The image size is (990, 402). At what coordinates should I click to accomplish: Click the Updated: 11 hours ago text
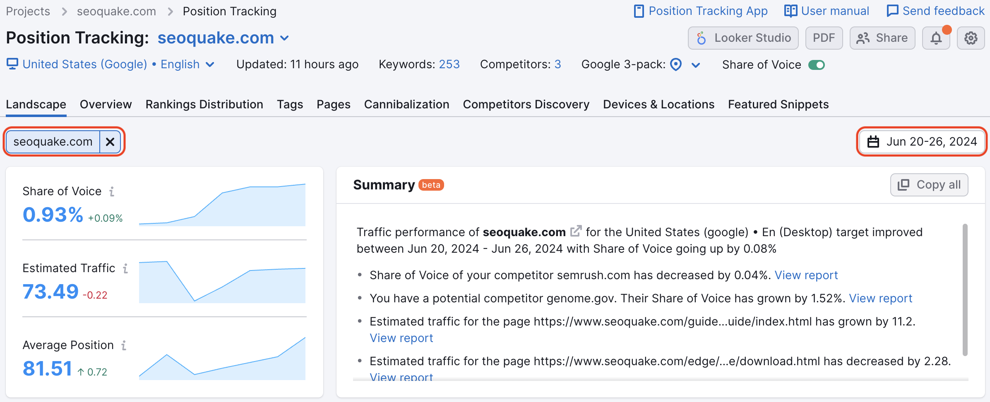coord(298,64)
